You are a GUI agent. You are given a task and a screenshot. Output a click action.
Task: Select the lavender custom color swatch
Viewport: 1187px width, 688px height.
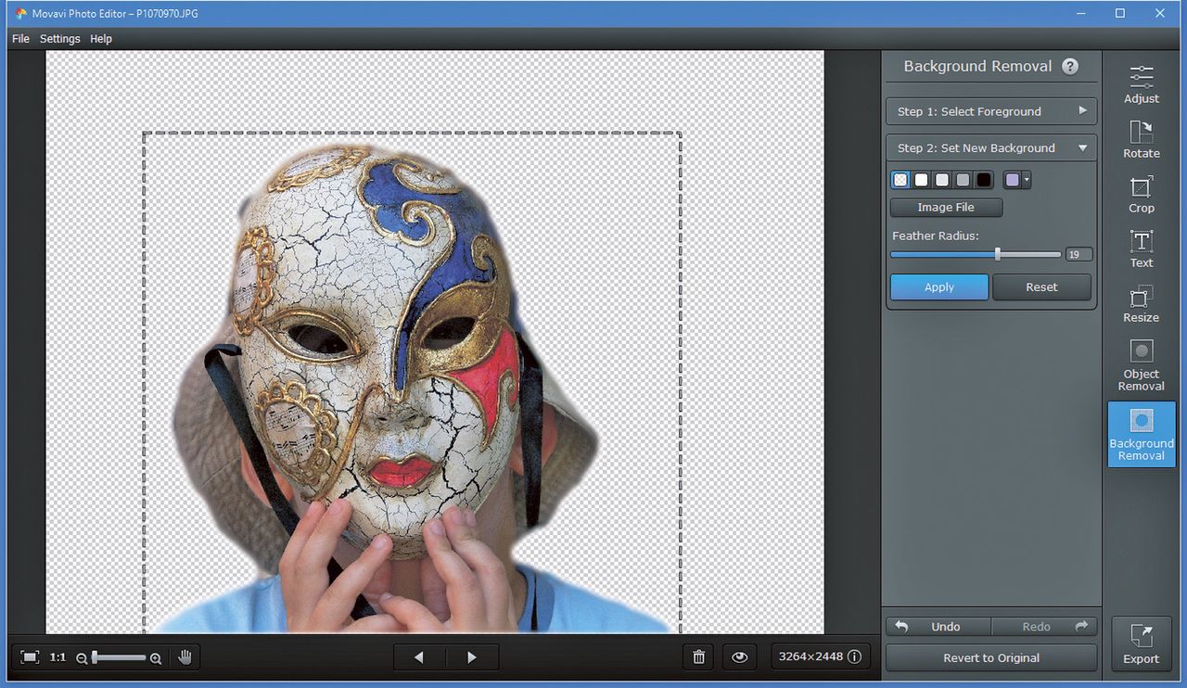pos(1013,180)
